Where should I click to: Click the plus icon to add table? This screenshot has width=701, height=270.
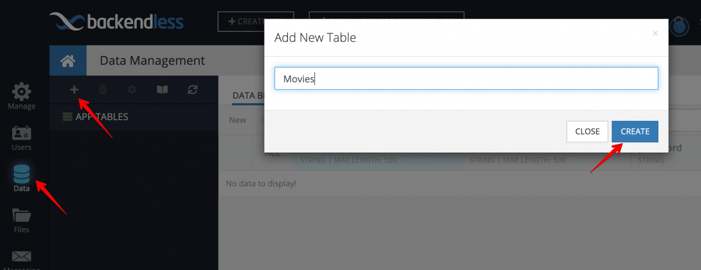tap(74, 90)
